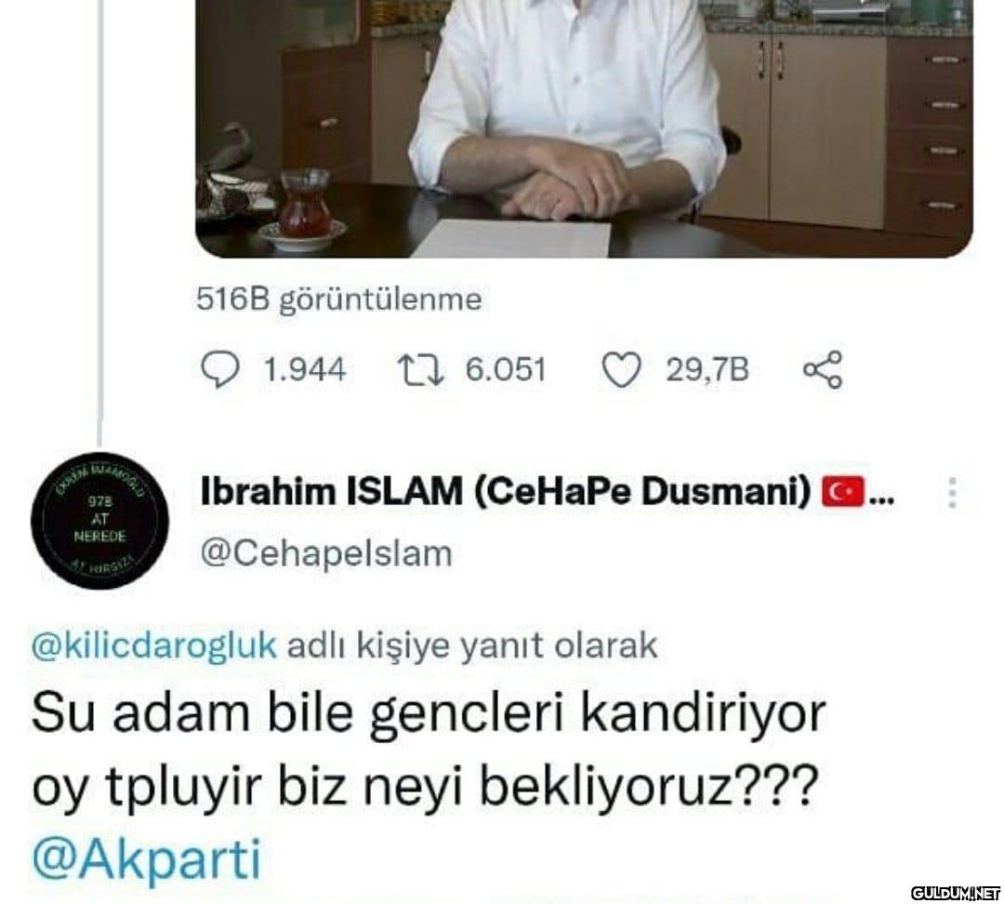Click the 'adlı kişiye yanıt olarak' reply label
1004x904 pixels.
pyautogui.click(x=472, y=645)
